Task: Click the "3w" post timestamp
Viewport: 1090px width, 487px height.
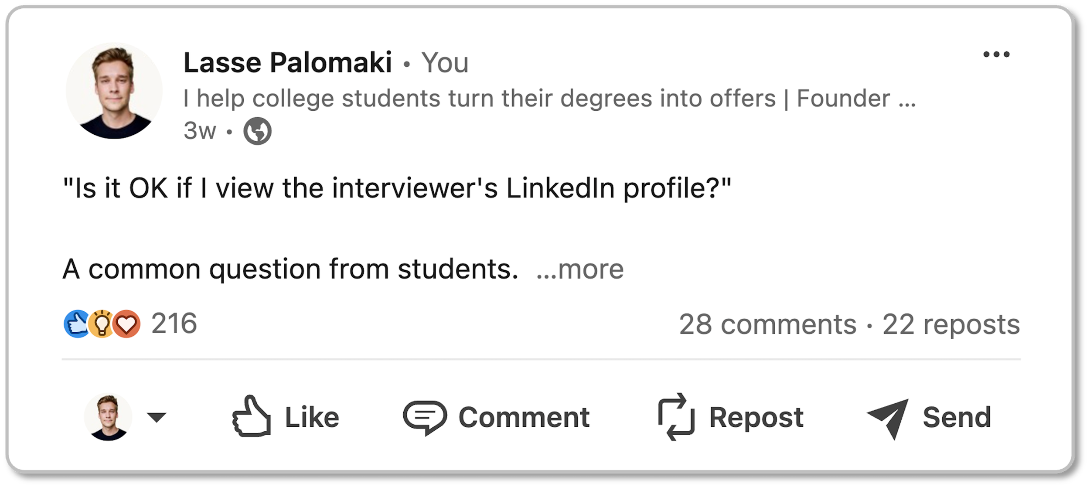Action: [x=200, y=130]
